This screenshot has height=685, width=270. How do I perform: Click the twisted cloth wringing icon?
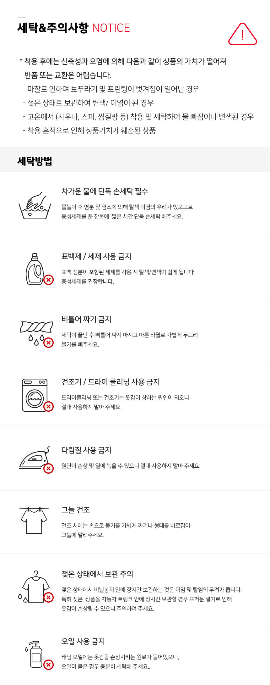(x=36, y=333)
